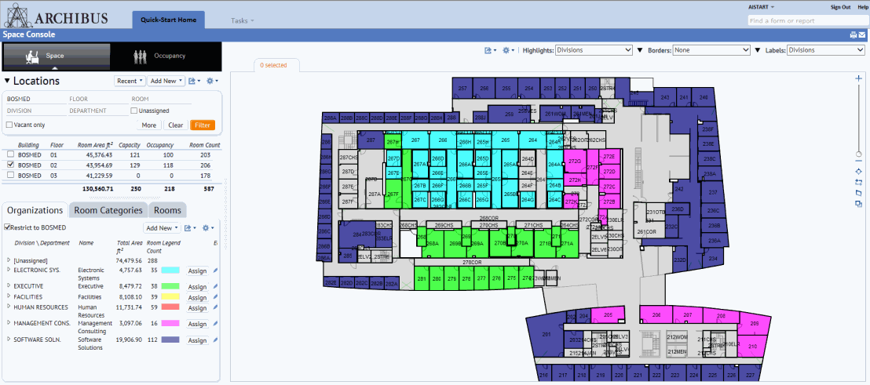Click the orange Filter button

tap(203, 125)
